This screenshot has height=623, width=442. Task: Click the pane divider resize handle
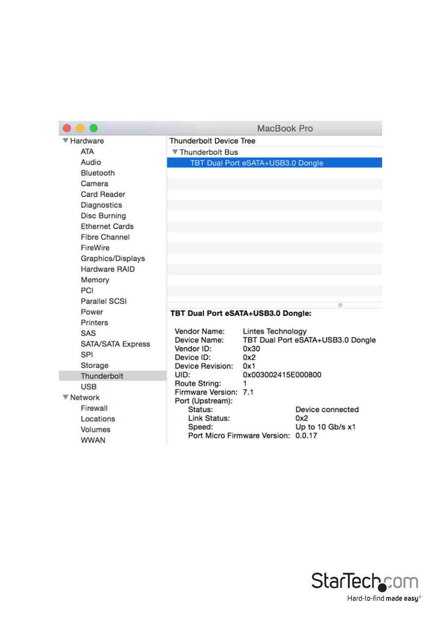click(340, 305)
